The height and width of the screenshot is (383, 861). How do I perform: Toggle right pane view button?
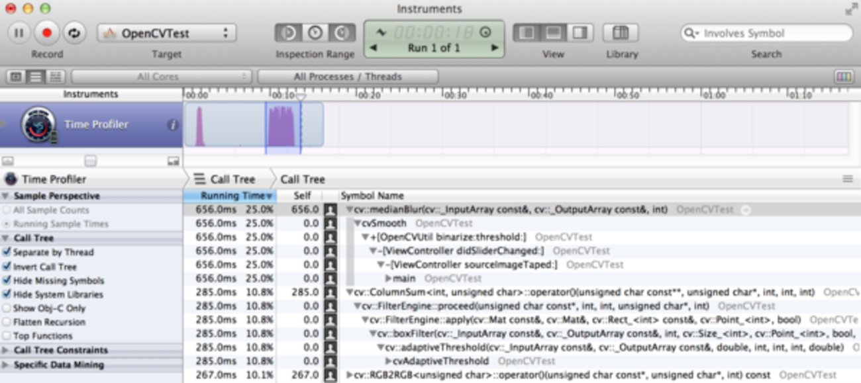point(580,32)
